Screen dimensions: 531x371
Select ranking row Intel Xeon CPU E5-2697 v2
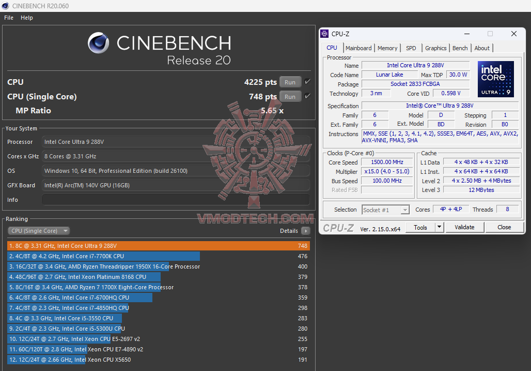coord(158,339)
